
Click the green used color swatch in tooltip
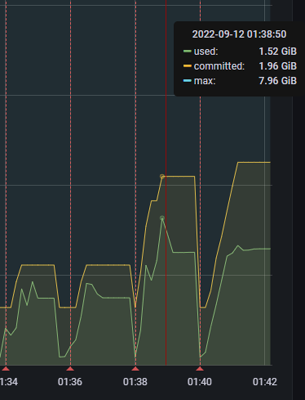click(187, 51)
